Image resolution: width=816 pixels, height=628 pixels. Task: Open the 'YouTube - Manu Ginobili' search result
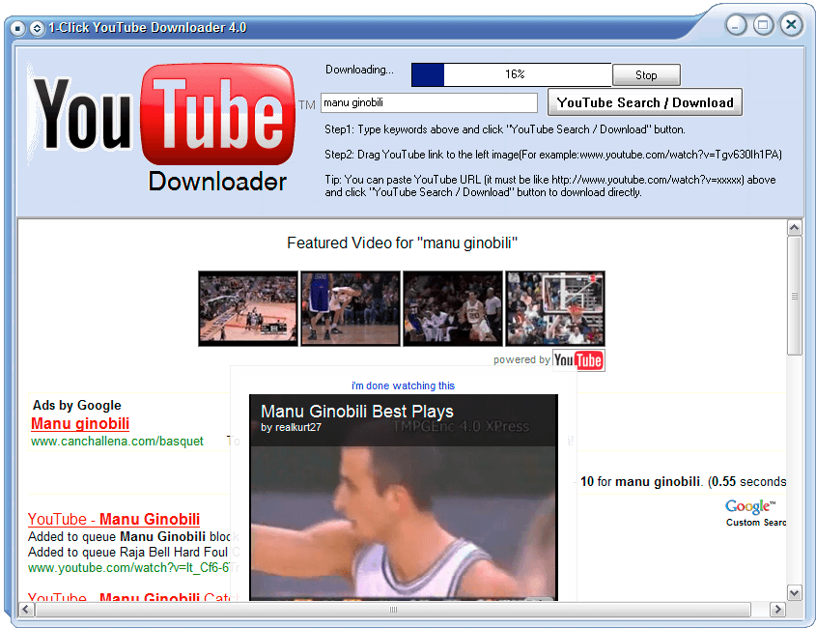click(x=114, y=520)
